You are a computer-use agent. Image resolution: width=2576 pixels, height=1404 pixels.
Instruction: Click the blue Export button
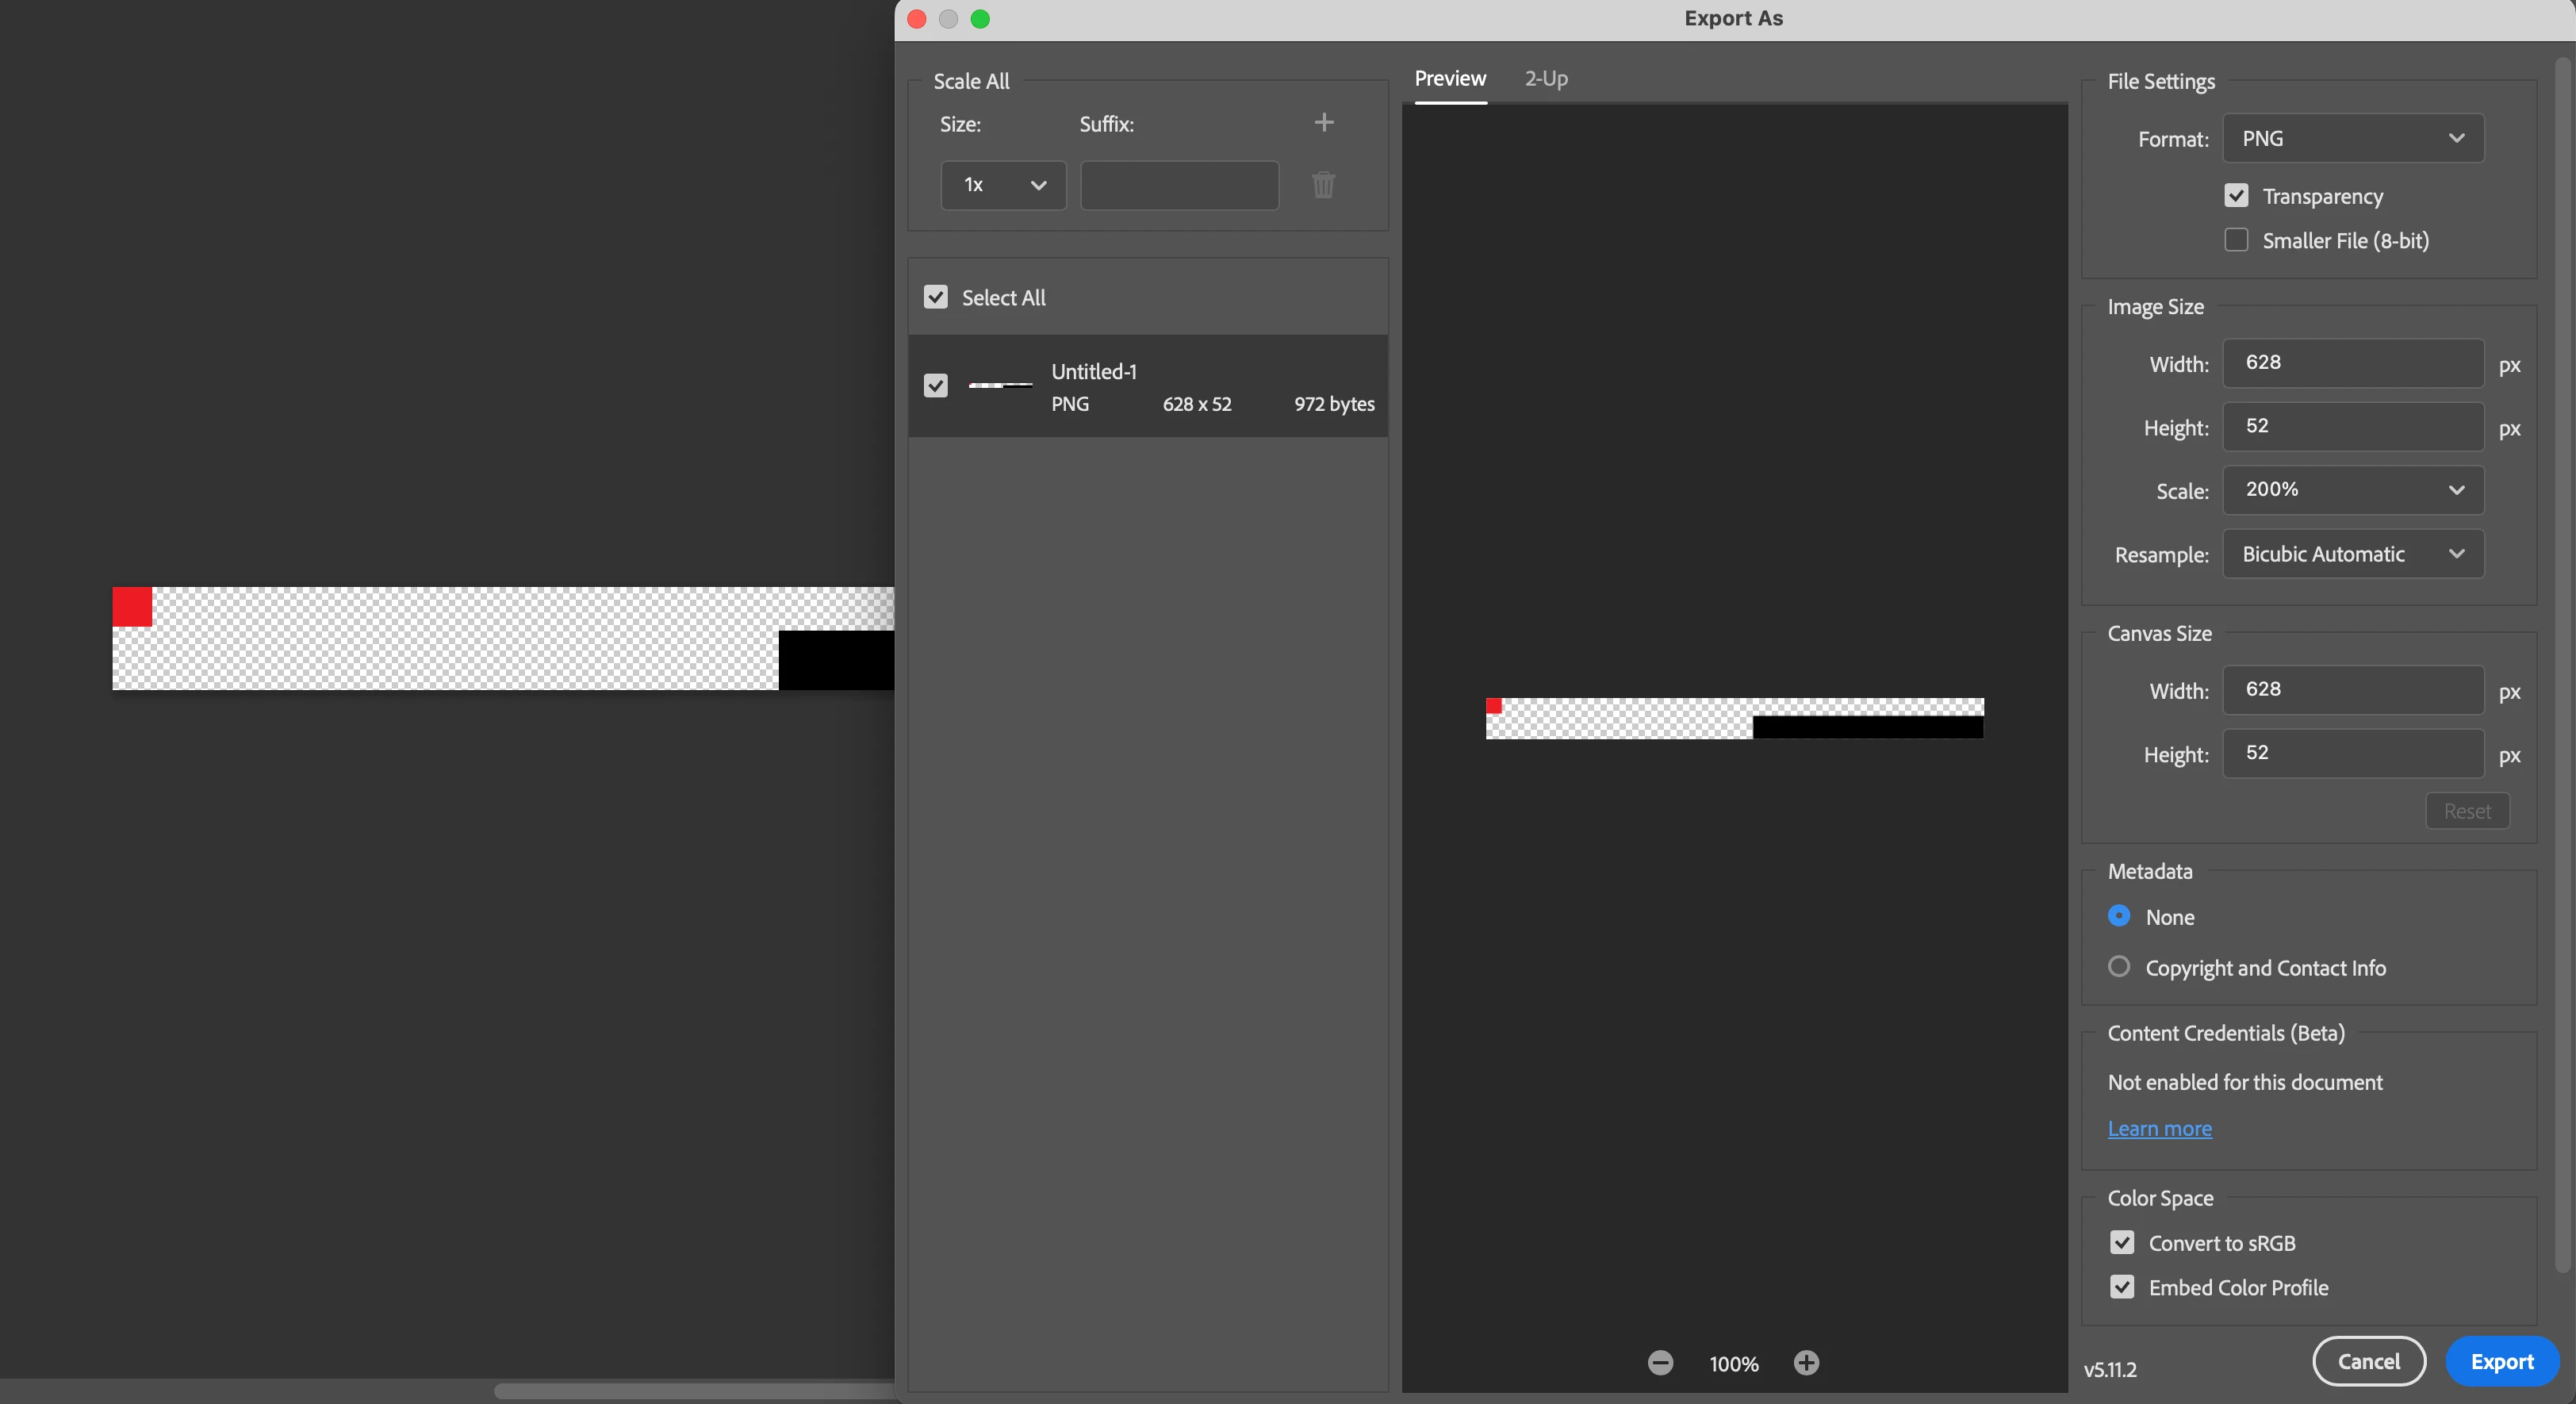point(2501,1361)
